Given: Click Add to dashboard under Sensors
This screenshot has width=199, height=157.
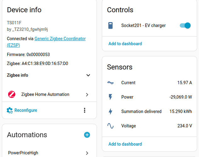Looking at the screenshot, I should click(125, 144).
